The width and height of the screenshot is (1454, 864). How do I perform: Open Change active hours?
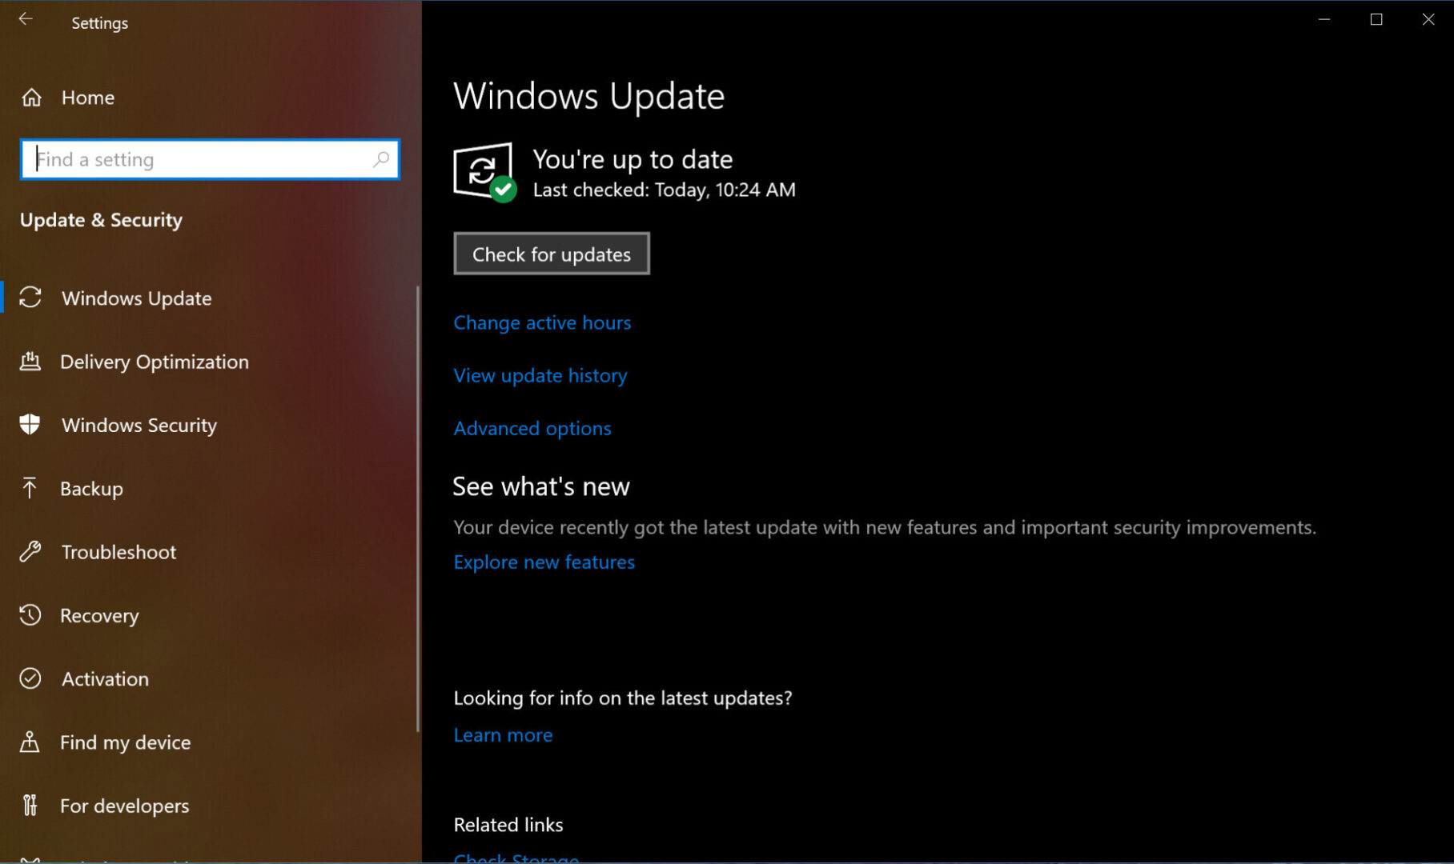tap(542, 322)
